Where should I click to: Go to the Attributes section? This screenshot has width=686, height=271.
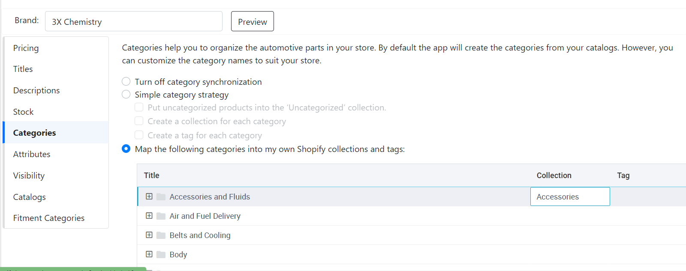click(32, 154)
